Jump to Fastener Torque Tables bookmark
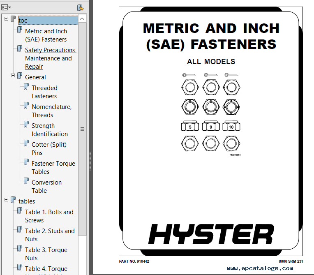The image size is (314, 275). [x=53, y=167]
